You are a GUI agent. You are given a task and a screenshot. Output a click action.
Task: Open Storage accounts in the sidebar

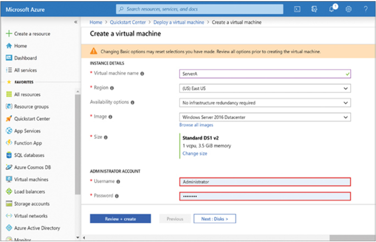32,204
